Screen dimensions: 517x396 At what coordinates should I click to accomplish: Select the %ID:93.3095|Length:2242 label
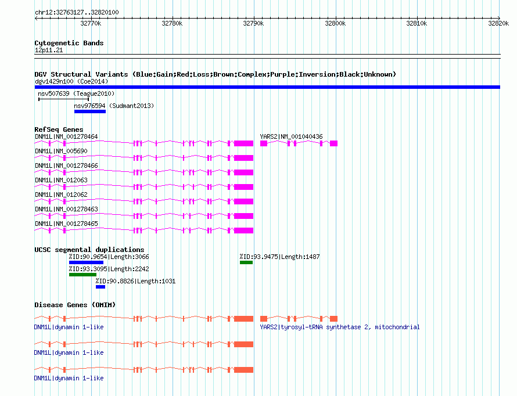(x=109, y=269)
